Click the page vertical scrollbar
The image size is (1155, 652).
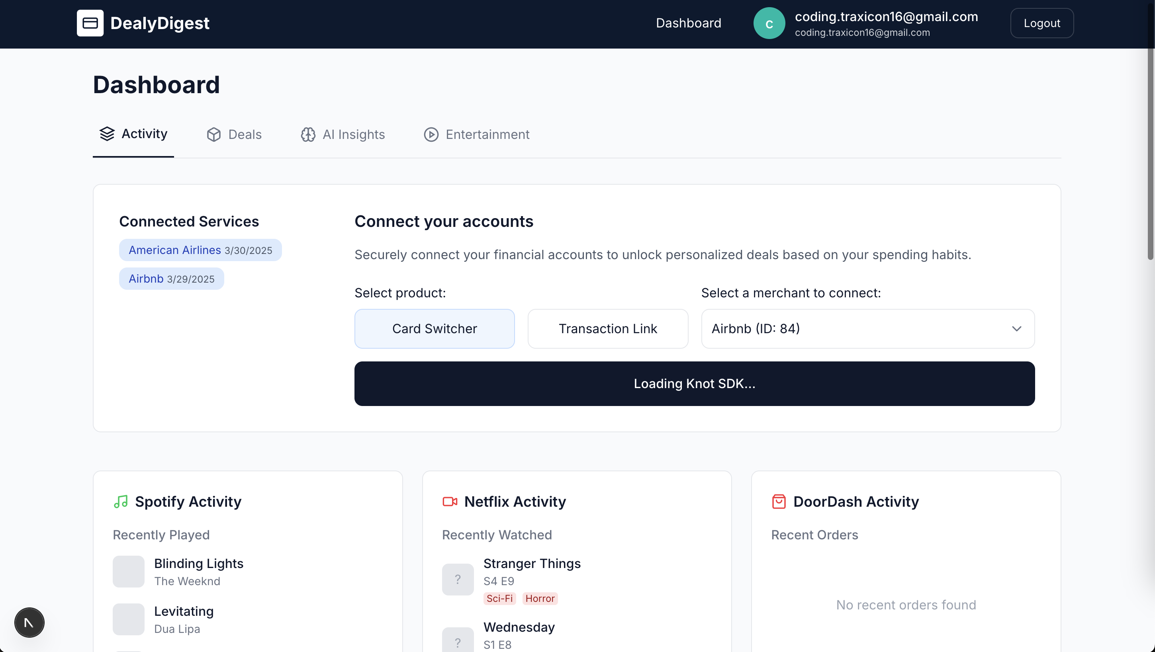pos(1150,152)
